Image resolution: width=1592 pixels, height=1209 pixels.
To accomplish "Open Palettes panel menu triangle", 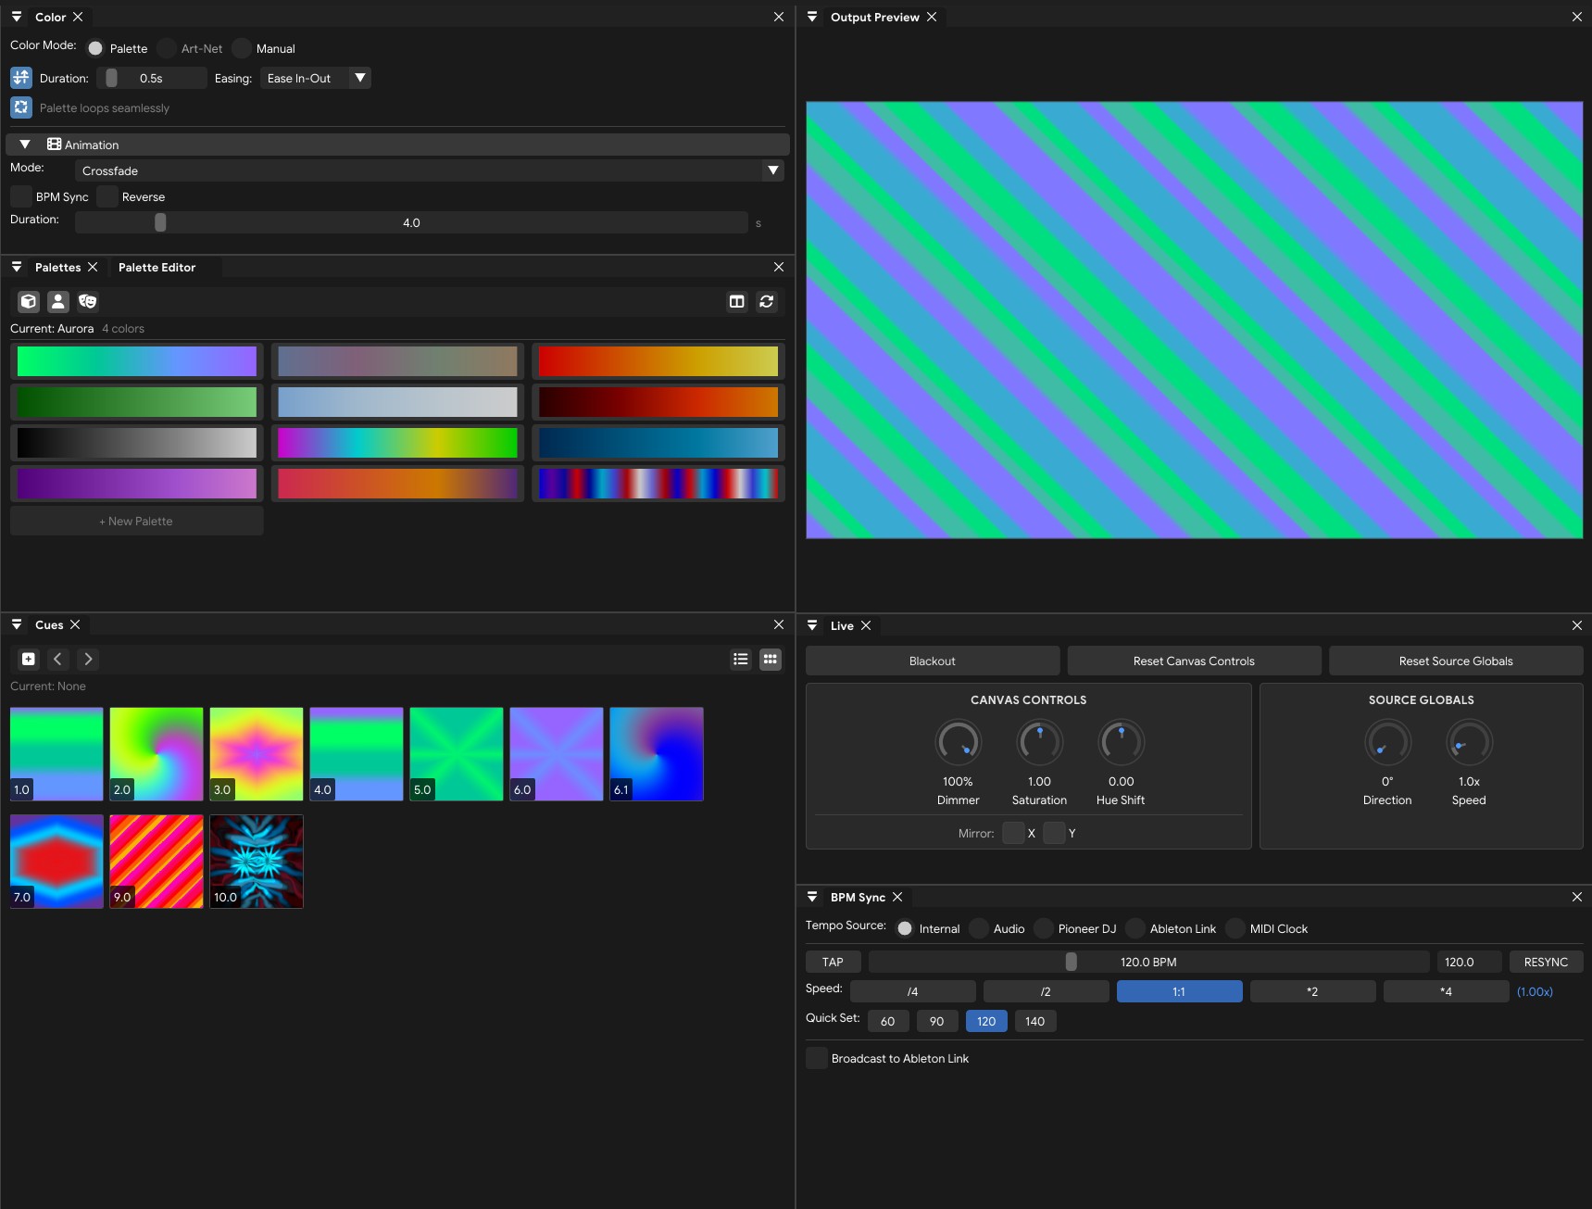I will click(17, 267).
